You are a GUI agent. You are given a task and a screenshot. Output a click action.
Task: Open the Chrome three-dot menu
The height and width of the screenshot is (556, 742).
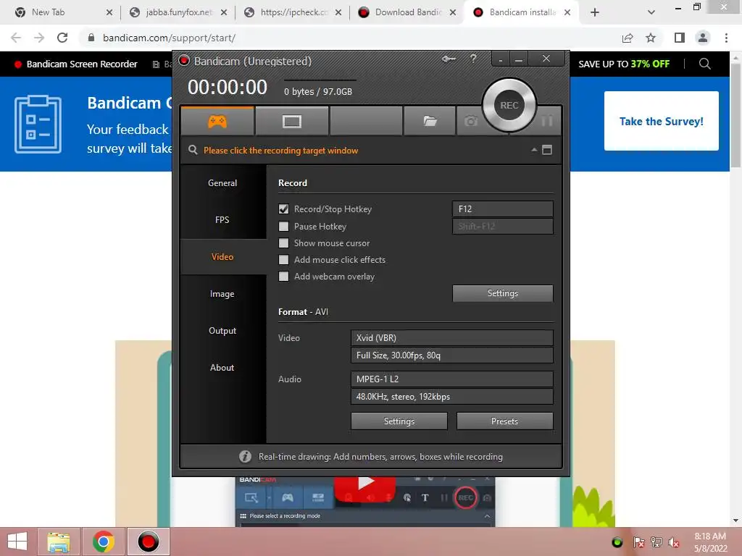(x=726, y=38)
